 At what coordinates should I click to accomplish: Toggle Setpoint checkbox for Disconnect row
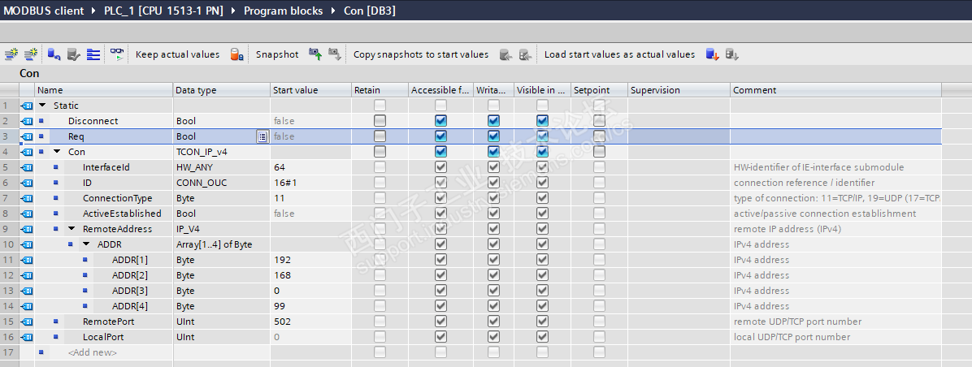599,121
